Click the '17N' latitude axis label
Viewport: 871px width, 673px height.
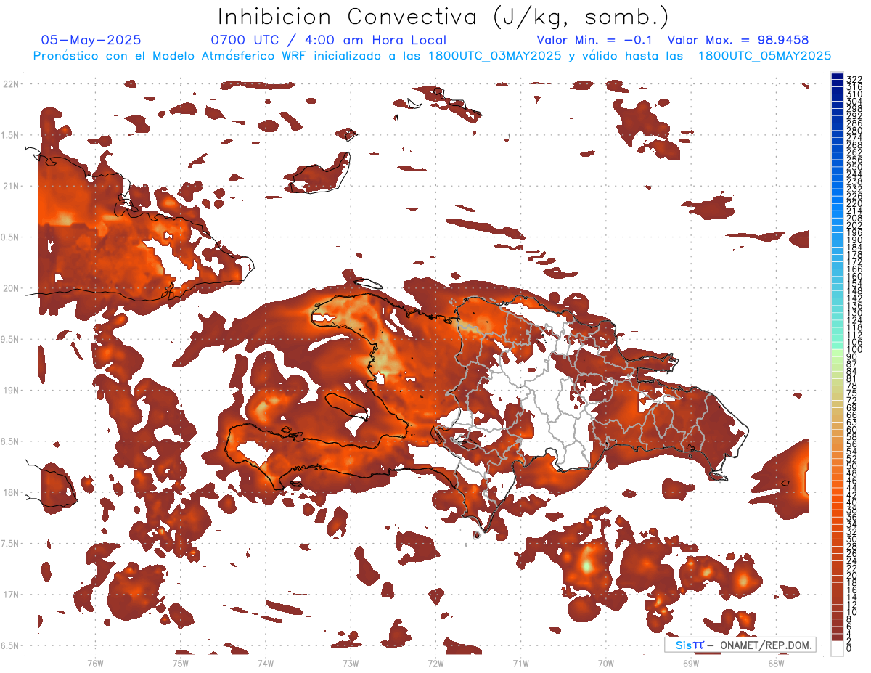pyautogui.click(x=11, y=595)
